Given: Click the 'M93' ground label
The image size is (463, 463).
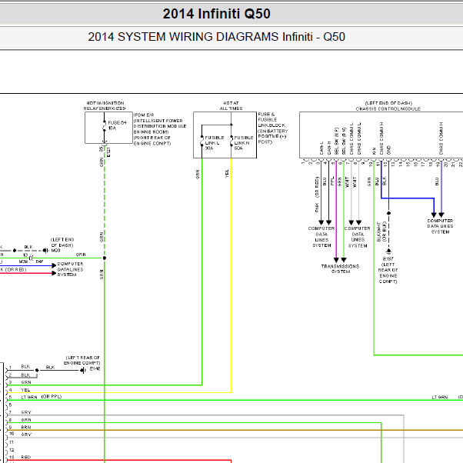Looking at the screenshot, I should tap(55, 251).
